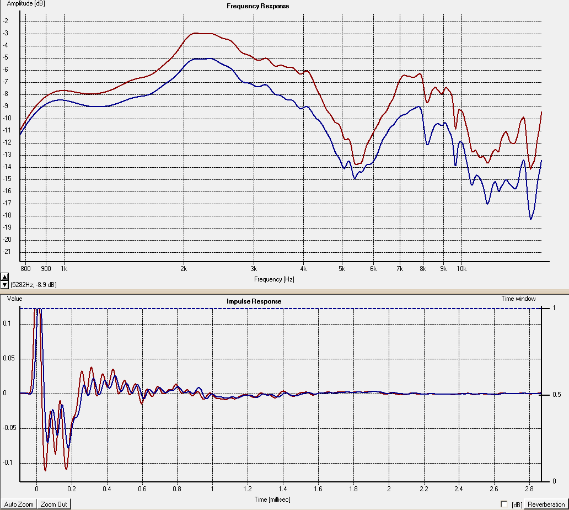Enable the [dB] checkbox for the impulse response
This screenshot has height=510, width=569.
504,504
